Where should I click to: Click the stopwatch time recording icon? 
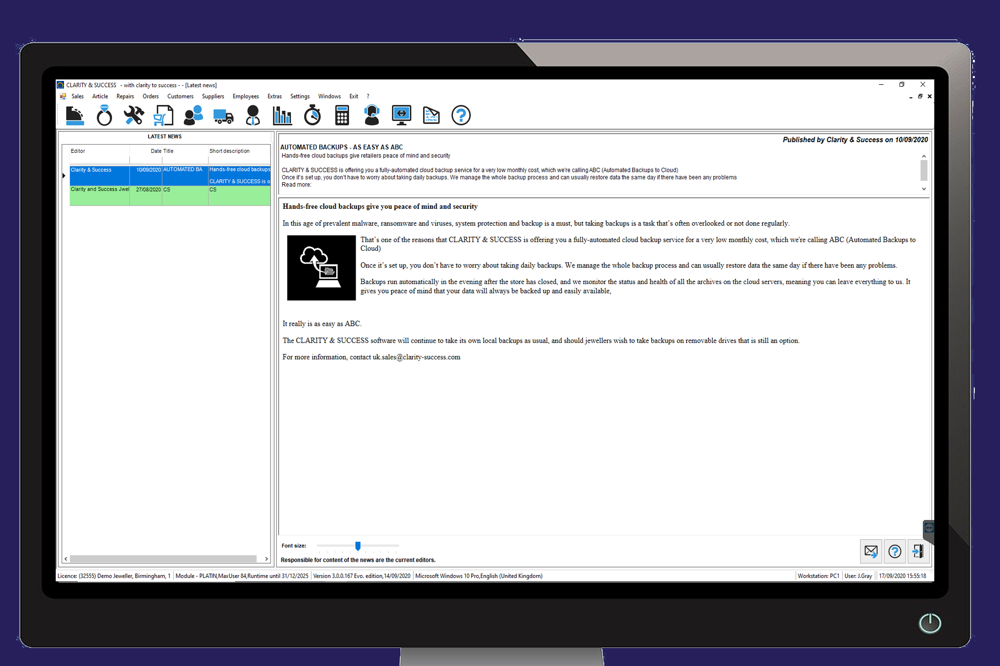coord(312,115)
